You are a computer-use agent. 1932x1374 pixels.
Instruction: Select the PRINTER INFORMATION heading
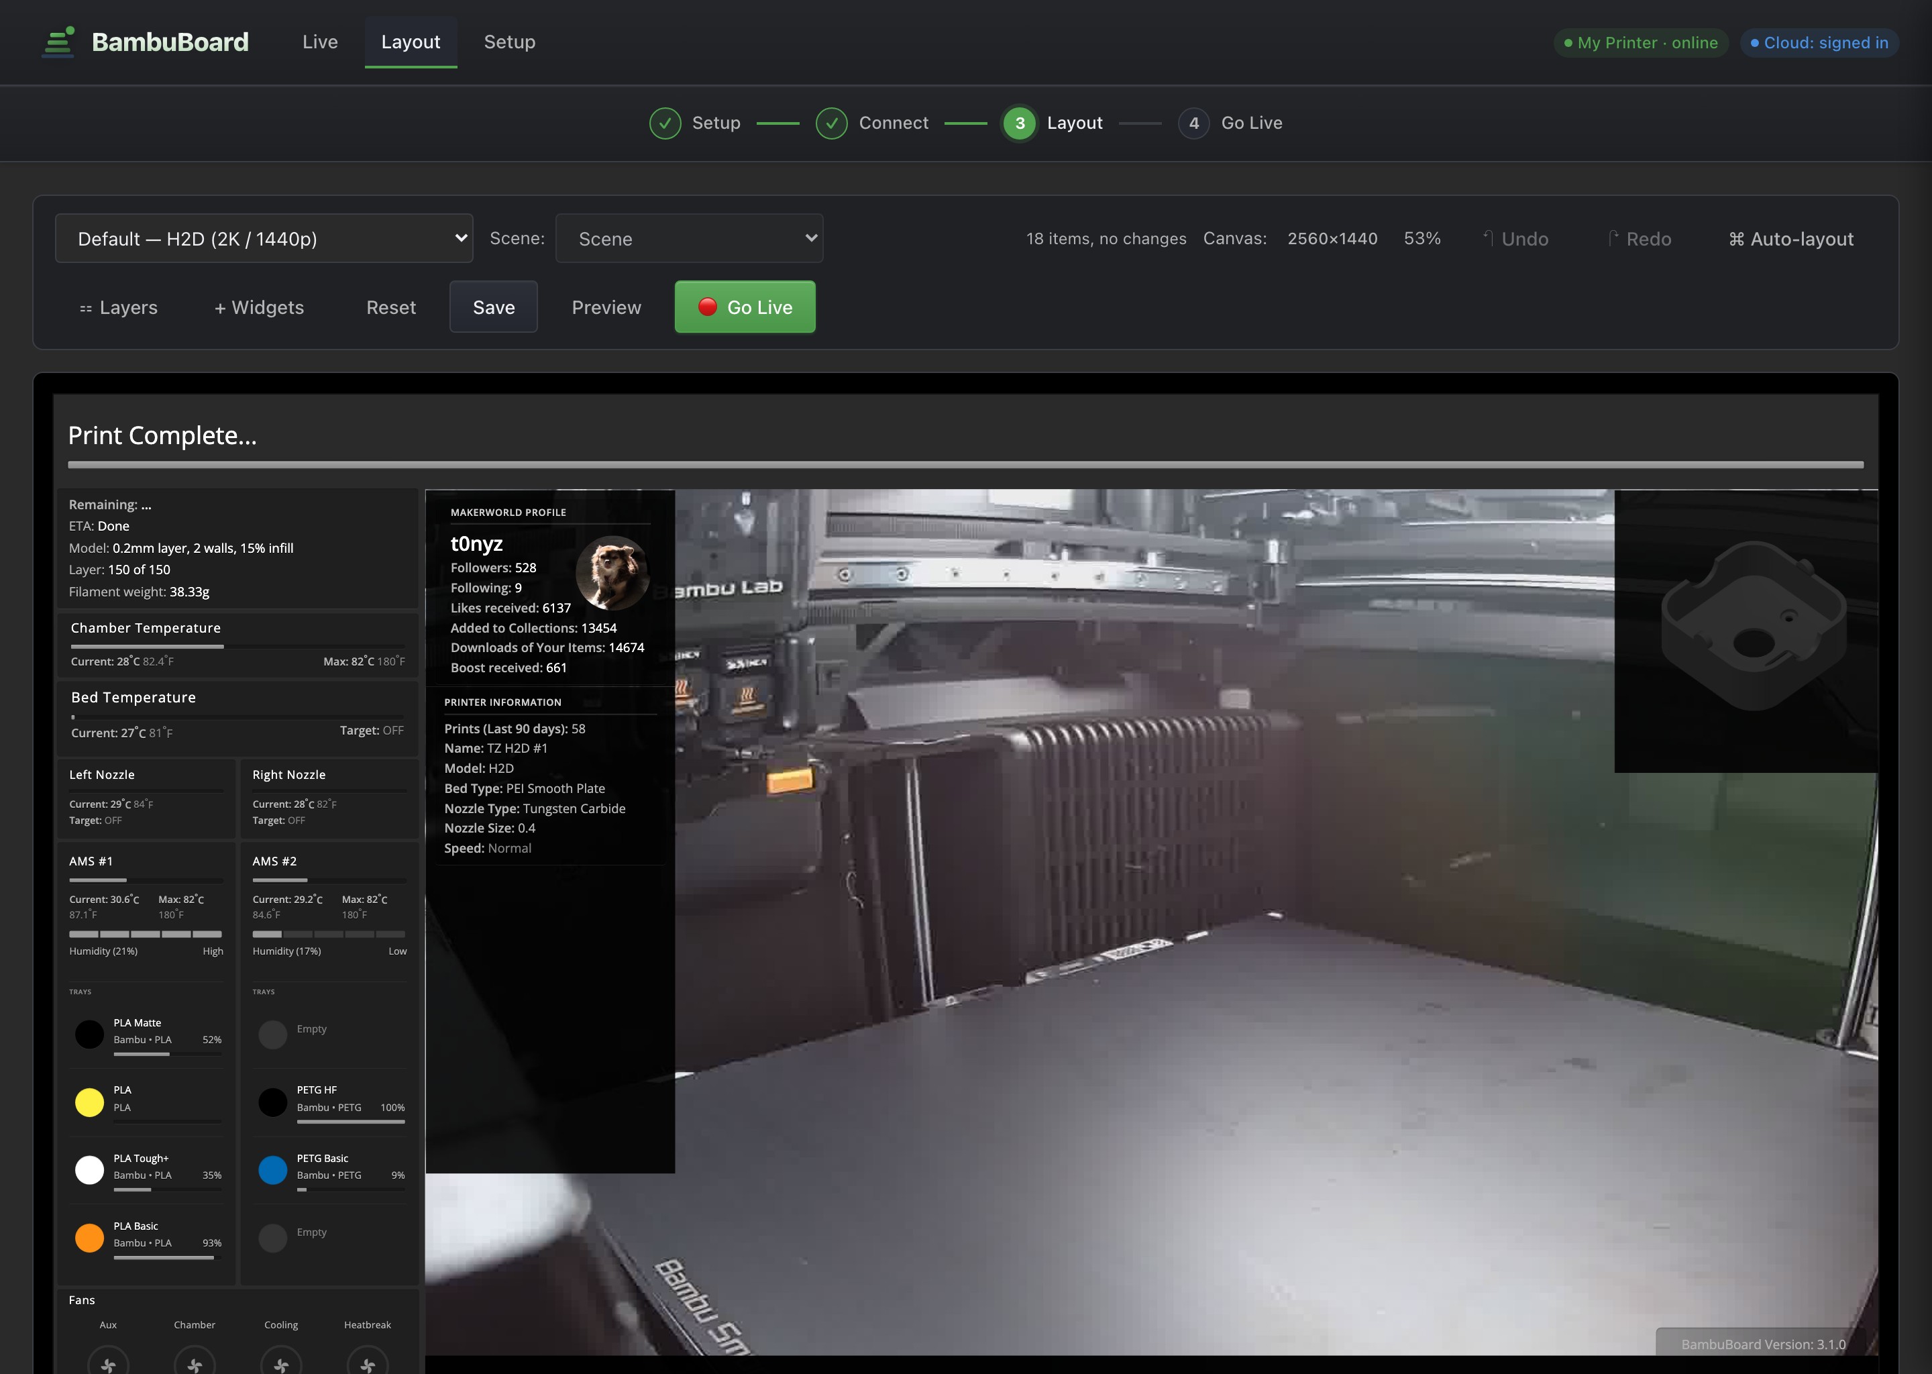[x=502, y=702]
